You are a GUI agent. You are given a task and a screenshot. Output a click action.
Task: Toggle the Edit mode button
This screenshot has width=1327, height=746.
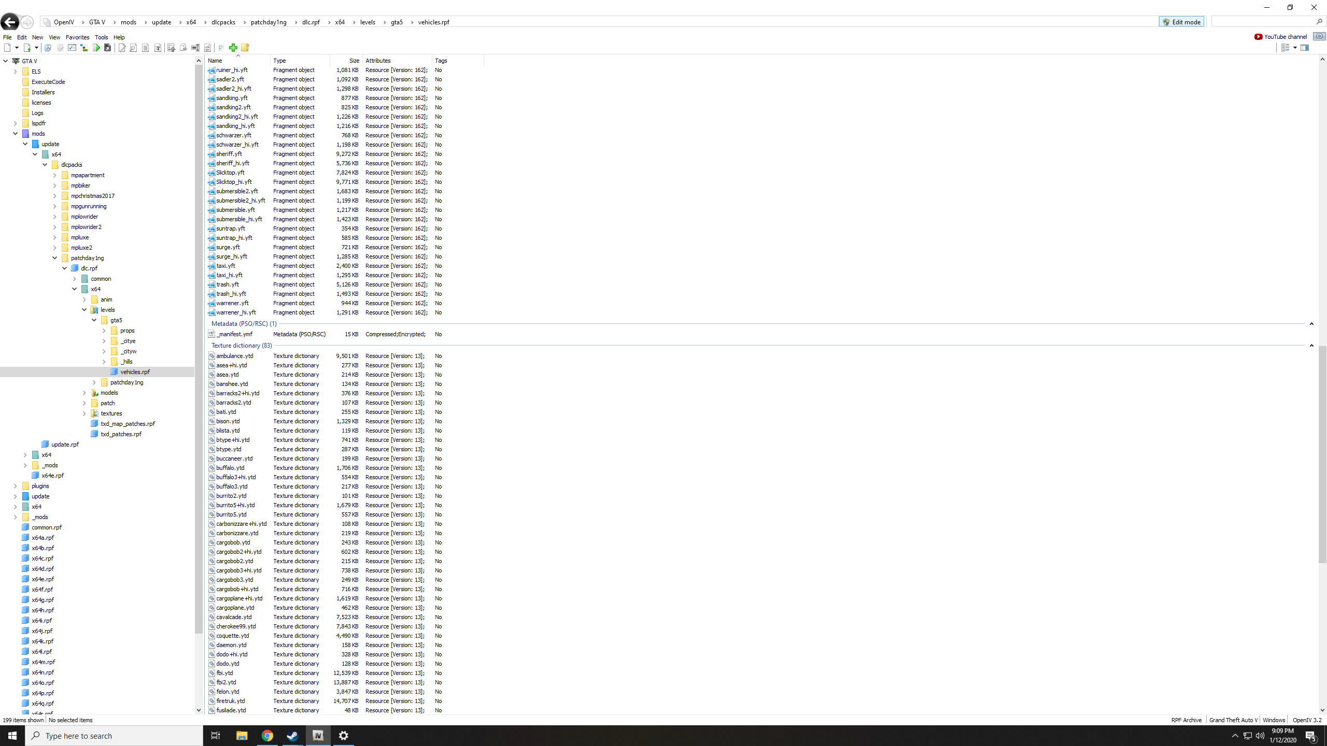(x=1181, y=22)
